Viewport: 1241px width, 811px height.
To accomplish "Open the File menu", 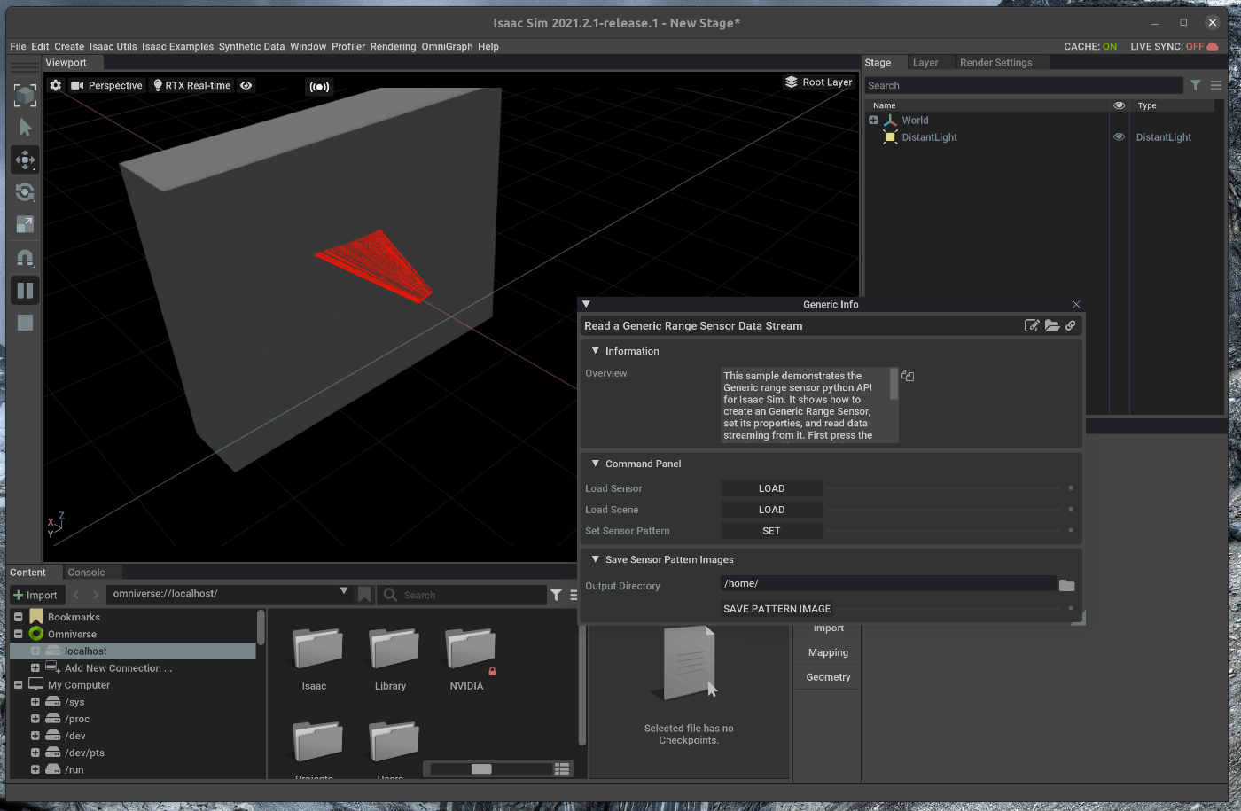I will click(18, 46).
